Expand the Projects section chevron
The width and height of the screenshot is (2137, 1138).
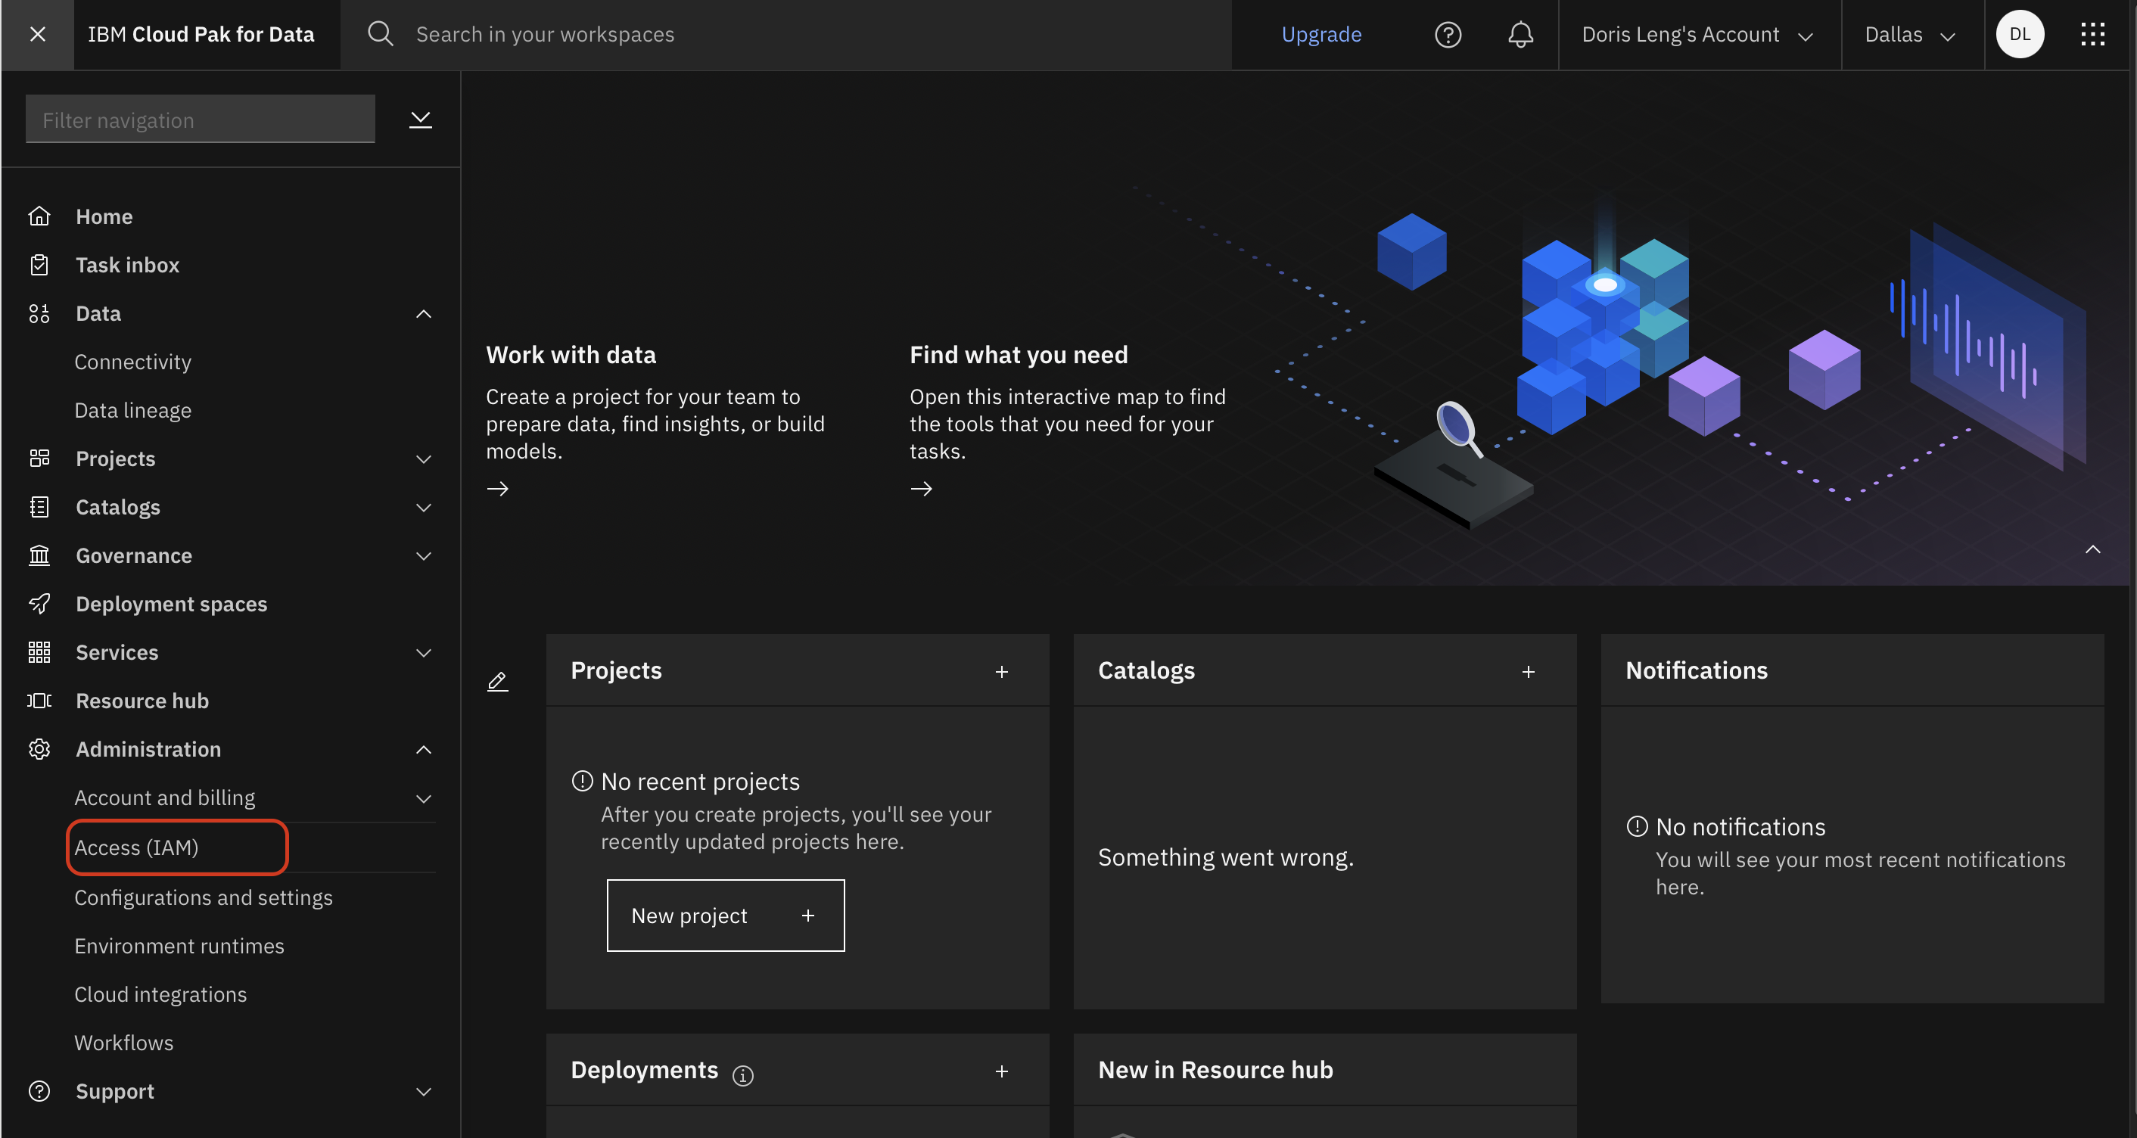tap(423, 459)
